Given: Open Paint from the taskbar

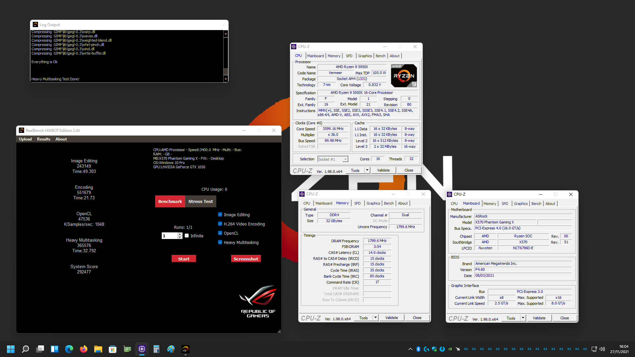Looking at the screenshot, I should pos(171,349).
